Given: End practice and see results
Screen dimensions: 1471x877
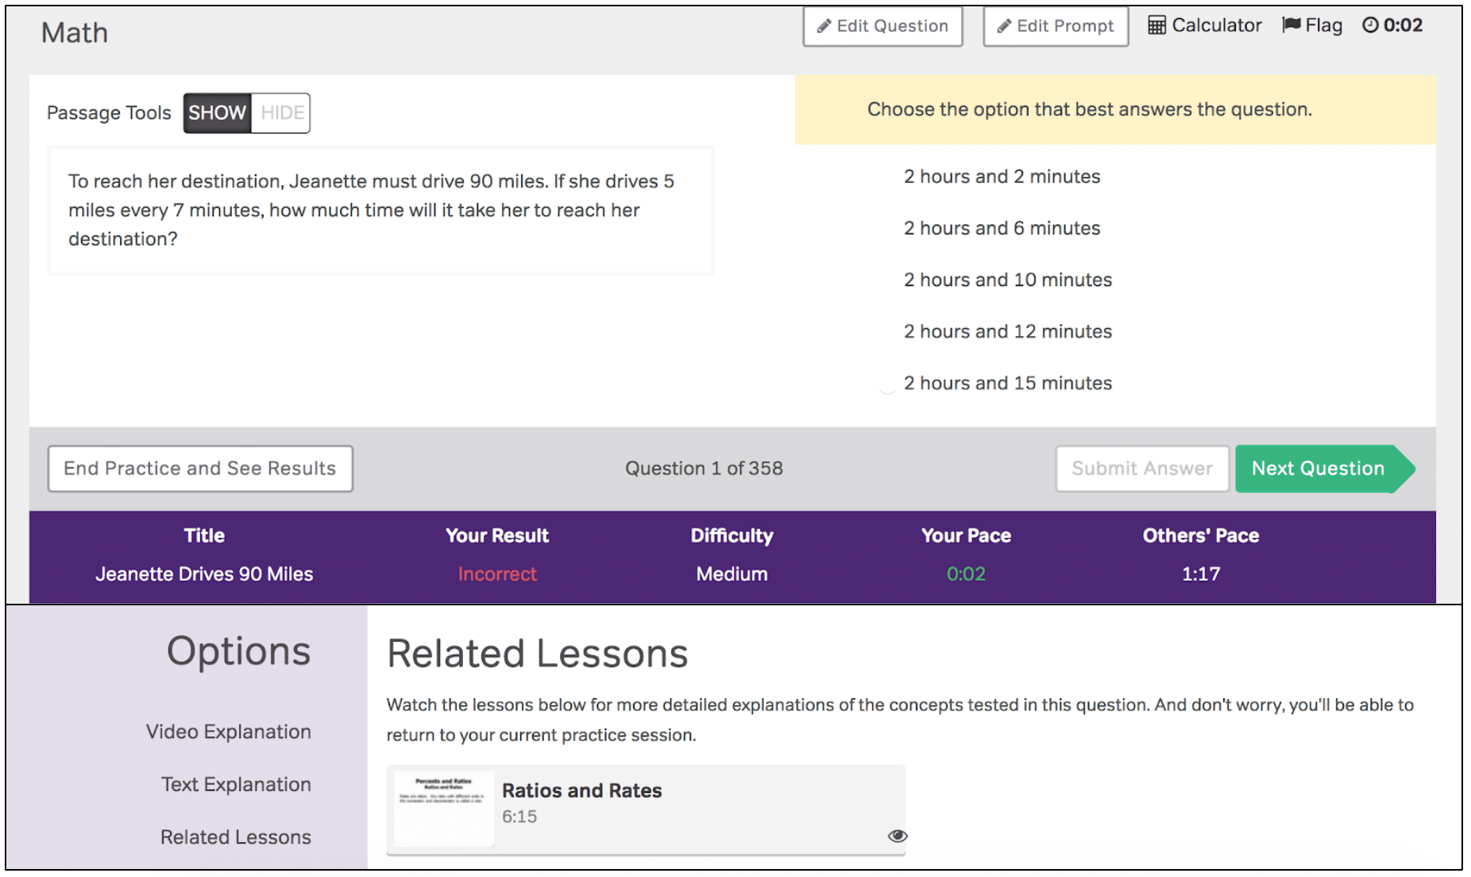Looking at the screenshot, I should click(199, 469).
